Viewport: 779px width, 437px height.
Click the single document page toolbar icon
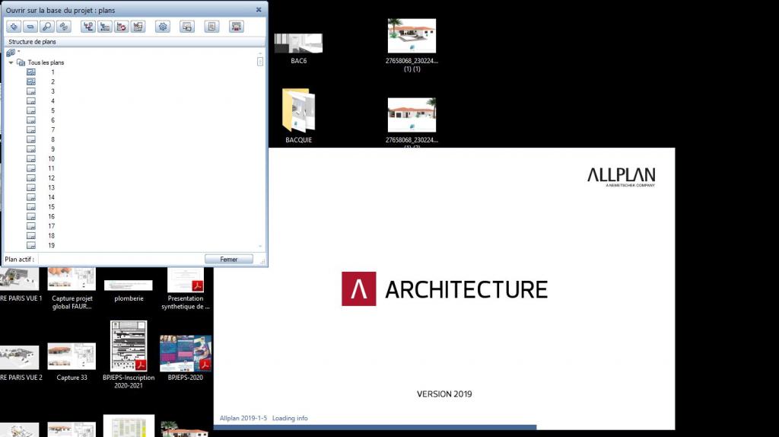point(211,27)
